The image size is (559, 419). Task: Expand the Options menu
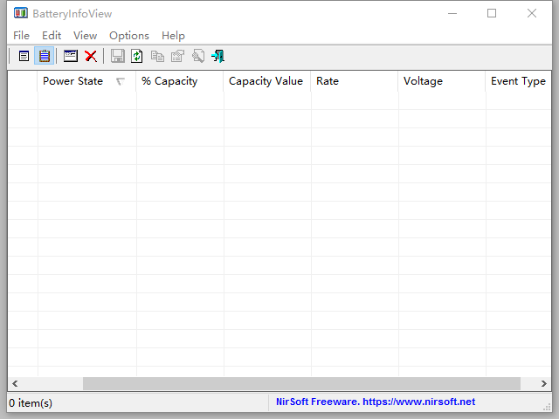point(129,36)
